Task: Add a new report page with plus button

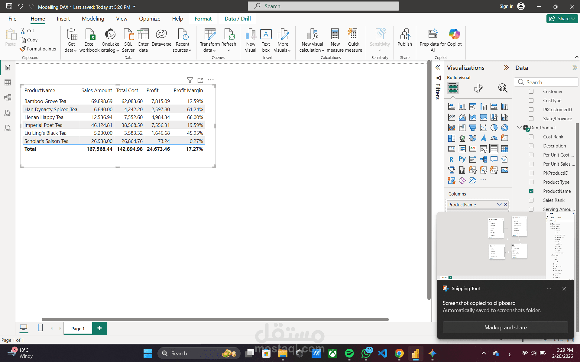Action: [x=99, y=328]
